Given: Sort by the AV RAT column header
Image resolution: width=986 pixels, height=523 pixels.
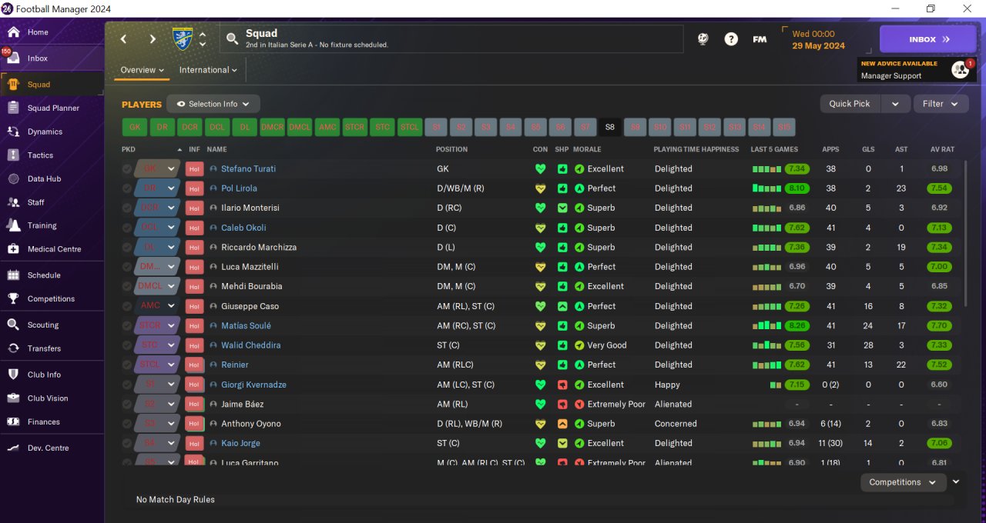Looking at the screenshot, I should coord(941,149).
